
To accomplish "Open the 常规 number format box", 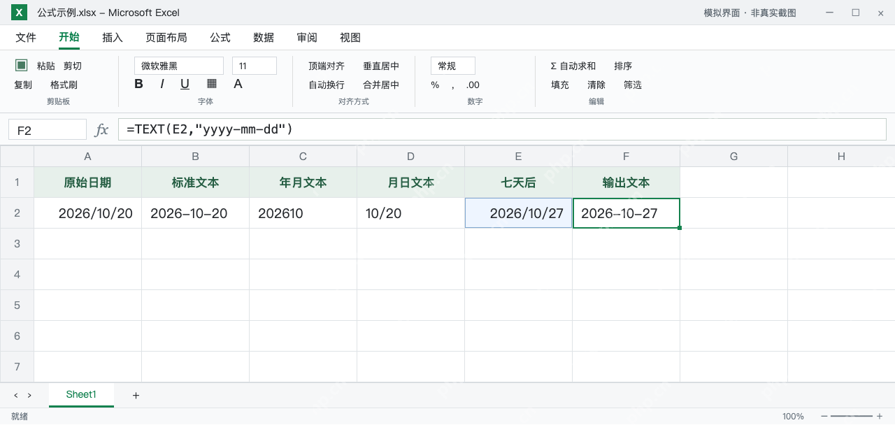I will (453, 66).
